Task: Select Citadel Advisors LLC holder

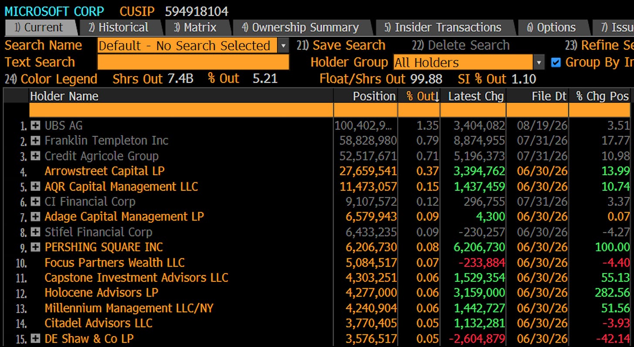Action: pos(98,323)
